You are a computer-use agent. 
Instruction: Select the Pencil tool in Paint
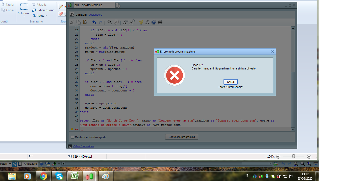pyautogui.click(x=61, y=7)
